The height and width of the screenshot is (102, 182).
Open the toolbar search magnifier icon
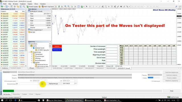176,7
